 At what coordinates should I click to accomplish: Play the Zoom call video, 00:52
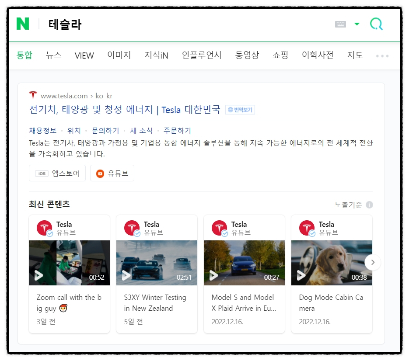39,275
